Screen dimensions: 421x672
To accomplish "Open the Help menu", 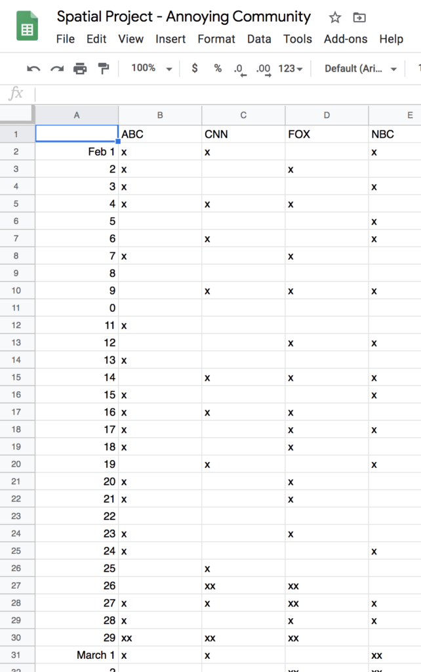I will click(x=391, y=39).
